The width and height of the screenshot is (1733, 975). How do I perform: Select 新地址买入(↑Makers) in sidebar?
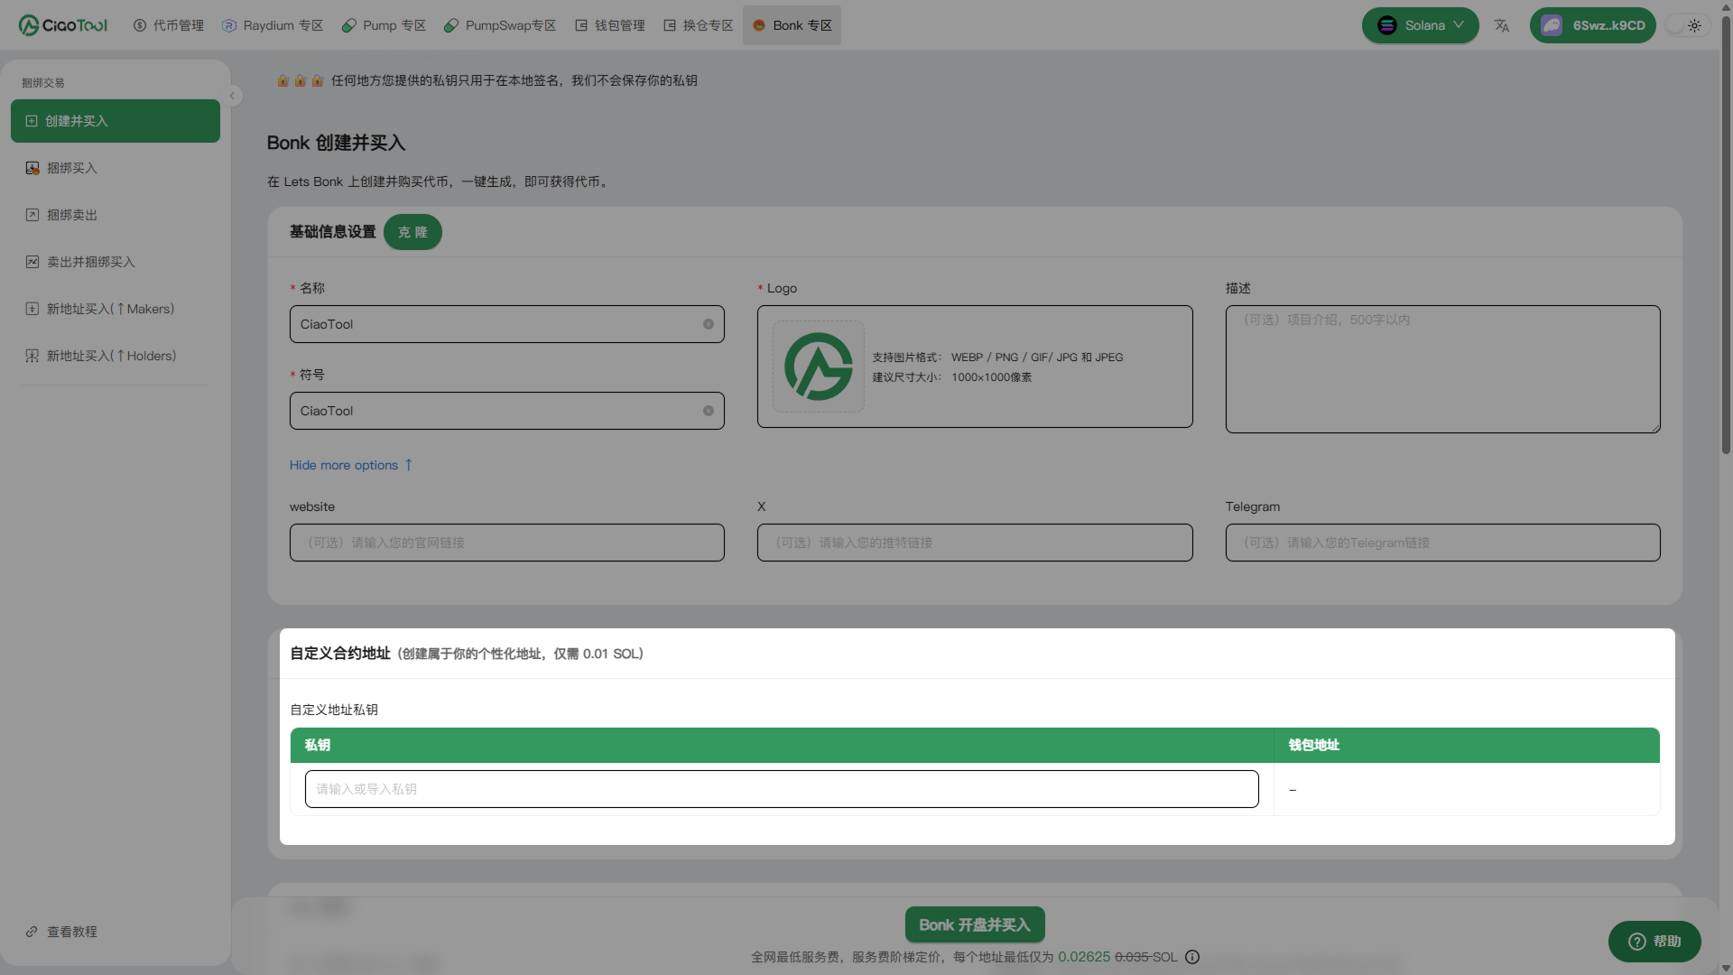116,309
